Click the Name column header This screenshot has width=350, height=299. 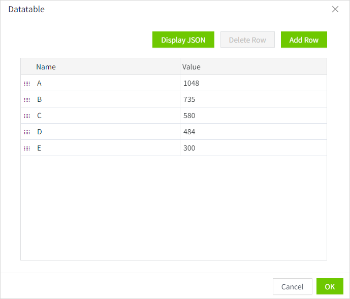pos(102,67)
